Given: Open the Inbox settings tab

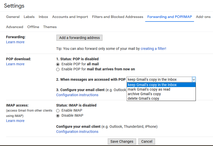Looking at the screenshot, I should point(43,17).
